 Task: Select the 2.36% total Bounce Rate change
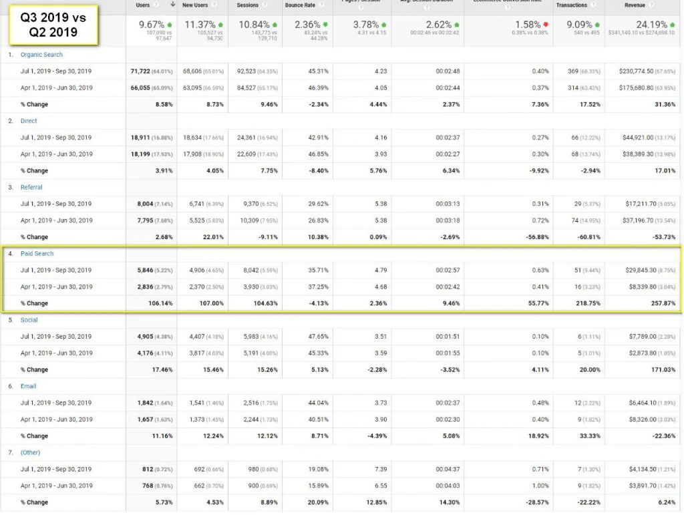(307, 25)
